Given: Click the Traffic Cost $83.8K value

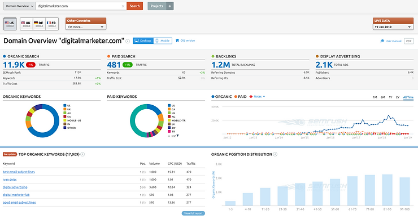Looking at the screenshot, I should coord(77,83).
